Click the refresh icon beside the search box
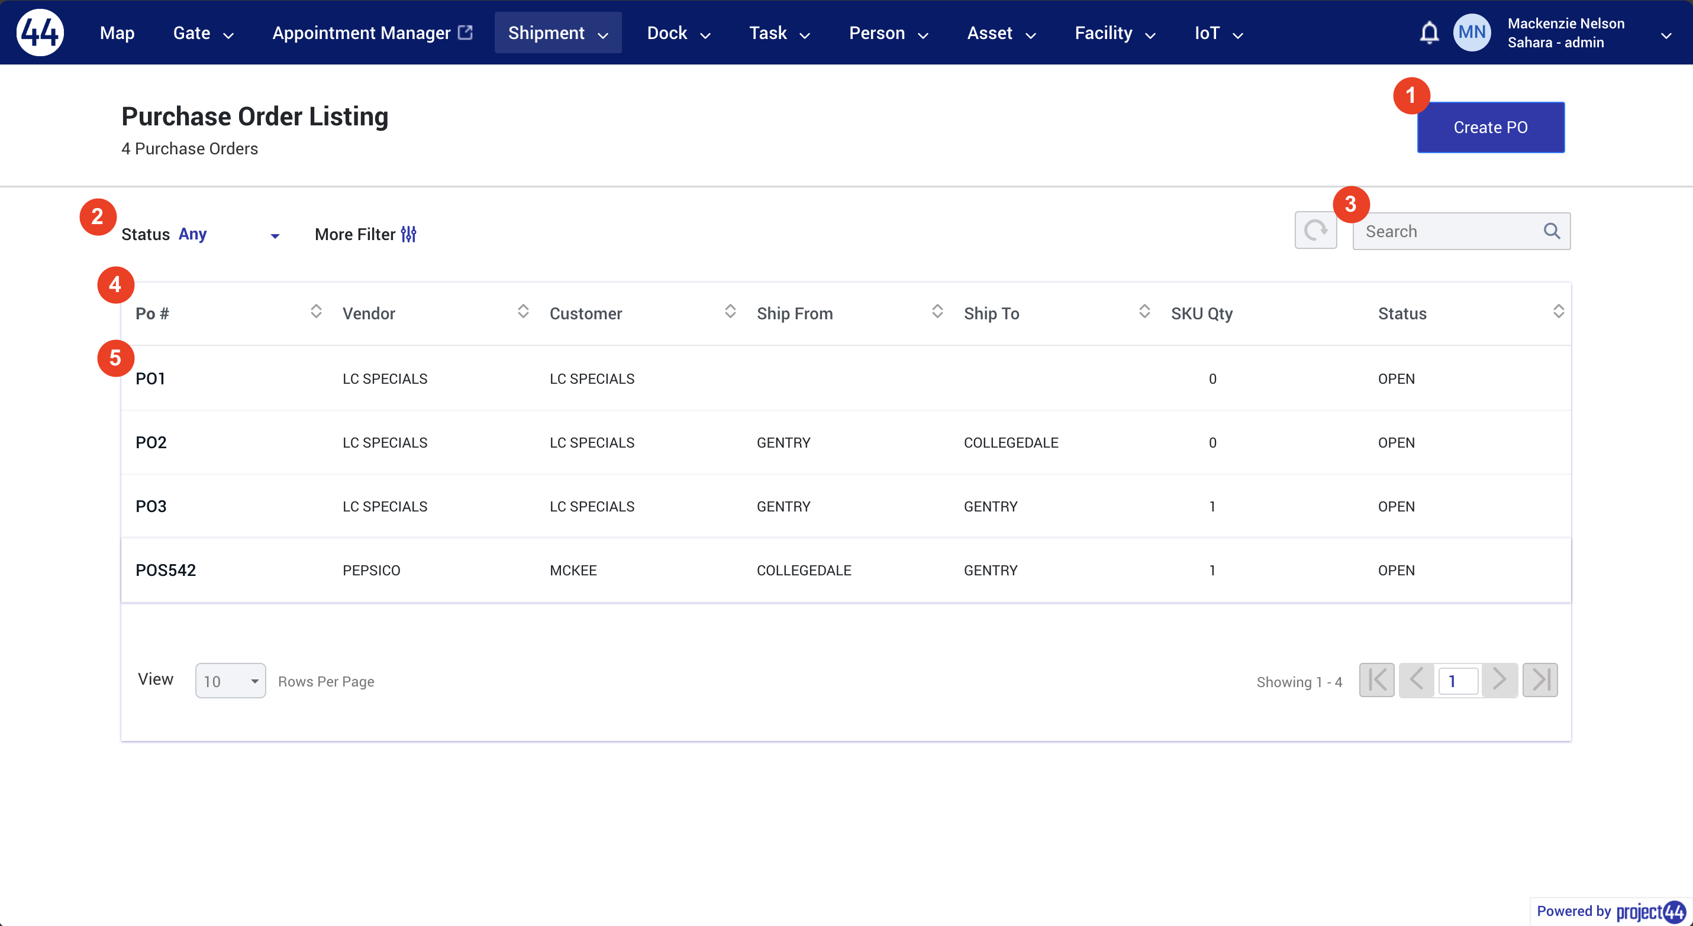1693x926 pixels. [1315, 231]
